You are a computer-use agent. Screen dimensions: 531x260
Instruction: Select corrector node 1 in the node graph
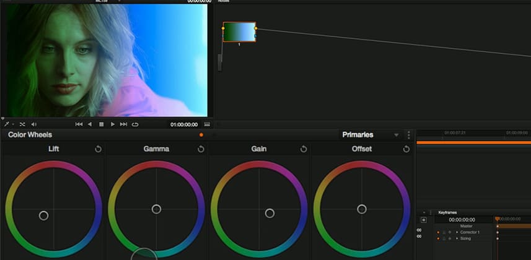tap(239, 32)
